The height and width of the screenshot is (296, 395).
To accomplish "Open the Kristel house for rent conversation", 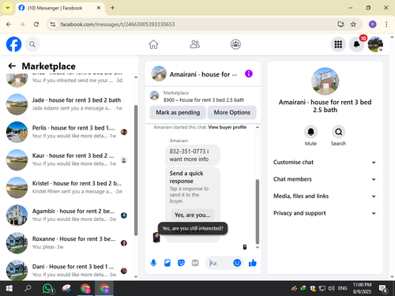I will (x=68, y=187).
